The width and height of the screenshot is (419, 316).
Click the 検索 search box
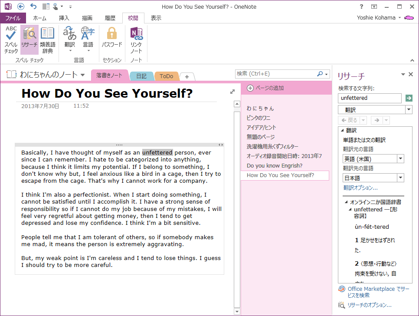pyautogui.click(x=275, y=74)
